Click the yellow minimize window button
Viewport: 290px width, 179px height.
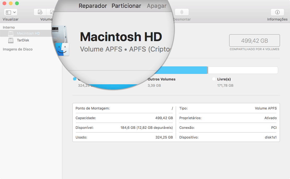pyautogui.click(x=10, y=3)
